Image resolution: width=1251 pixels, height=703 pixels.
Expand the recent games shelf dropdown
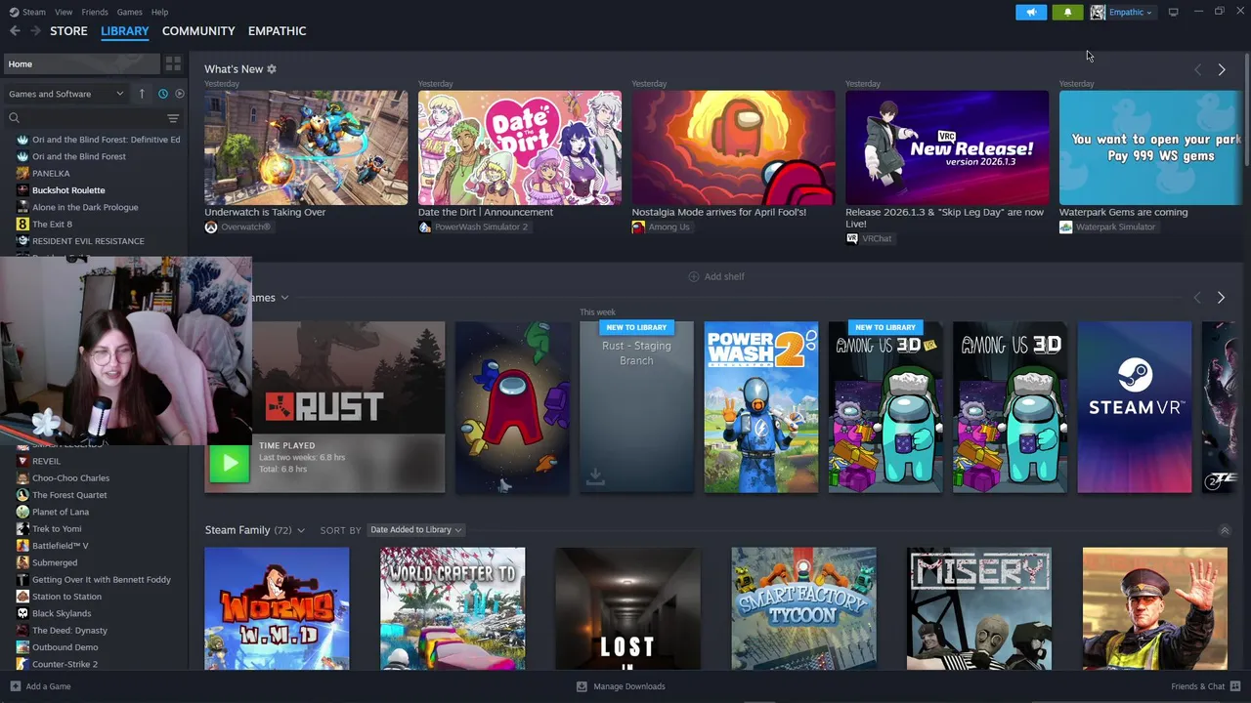click(284, 298)
